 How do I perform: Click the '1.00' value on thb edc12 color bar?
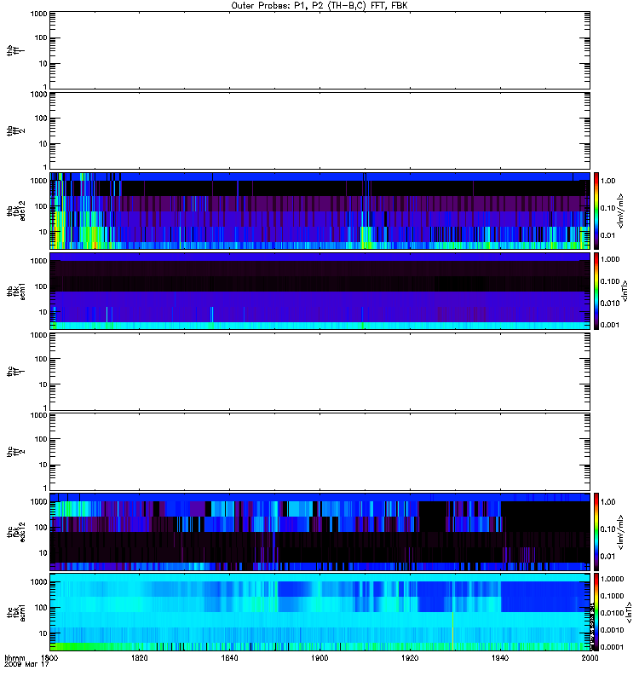pyautogui.click(x=607, y=181)
